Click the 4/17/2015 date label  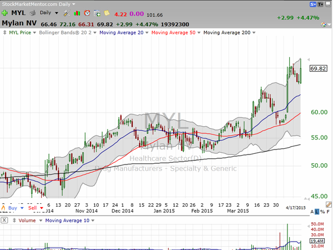click(x=296, y=208)
